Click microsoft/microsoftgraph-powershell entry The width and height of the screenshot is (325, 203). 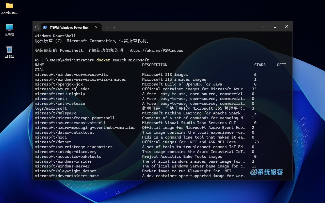75,118
